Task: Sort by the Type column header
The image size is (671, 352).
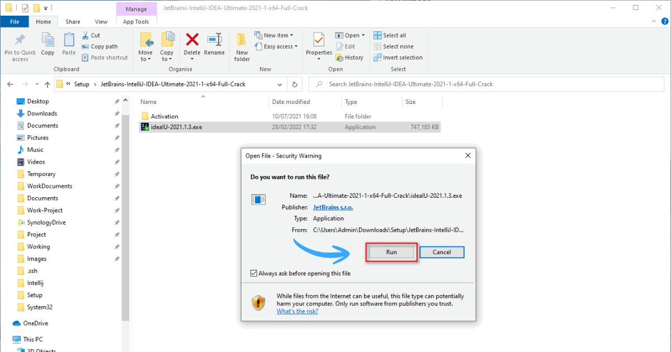Action: coord(372,102)
